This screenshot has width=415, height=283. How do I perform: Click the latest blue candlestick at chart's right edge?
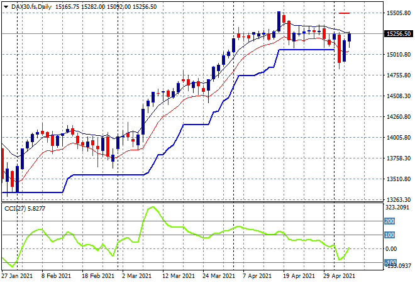tap(350, 37)
